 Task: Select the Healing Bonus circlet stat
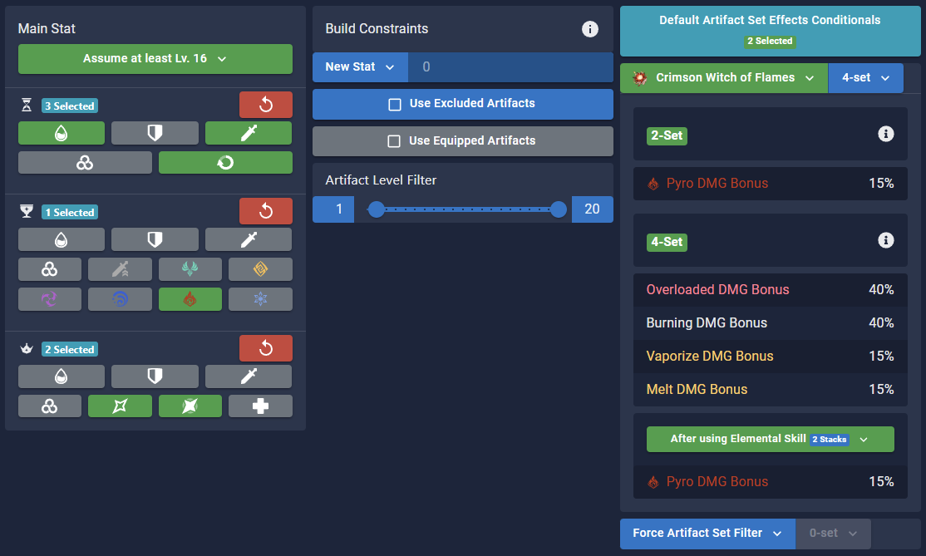click(x=260, y=406)
